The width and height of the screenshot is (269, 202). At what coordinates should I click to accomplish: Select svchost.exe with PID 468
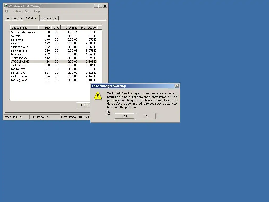[54, 65]
